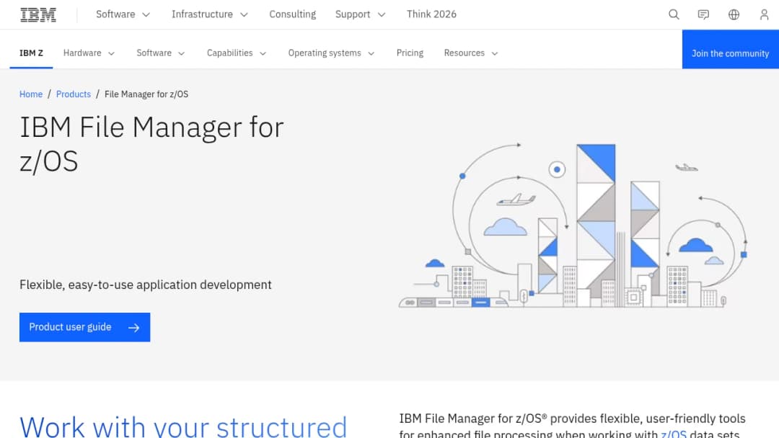This screenshot has height=438, width=779.
Task: Open the Pricing menu item
Action: coord(410,53)
